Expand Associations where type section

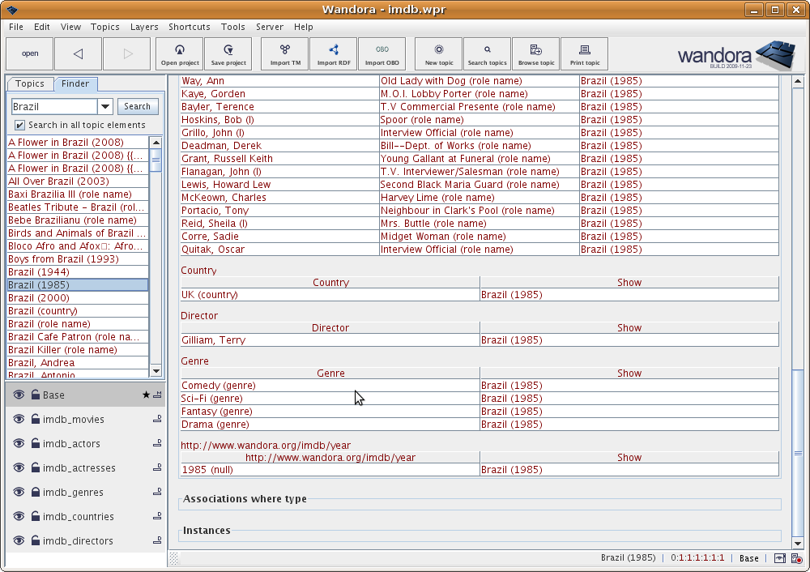tap(245, 499)
